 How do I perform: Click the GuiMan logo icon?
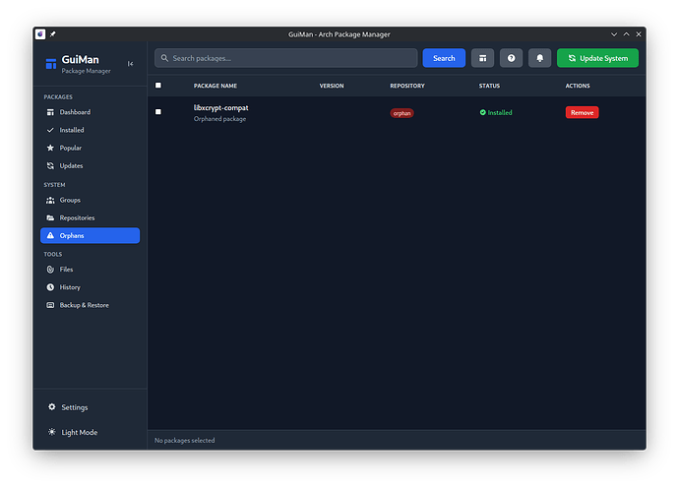point(51,65)
